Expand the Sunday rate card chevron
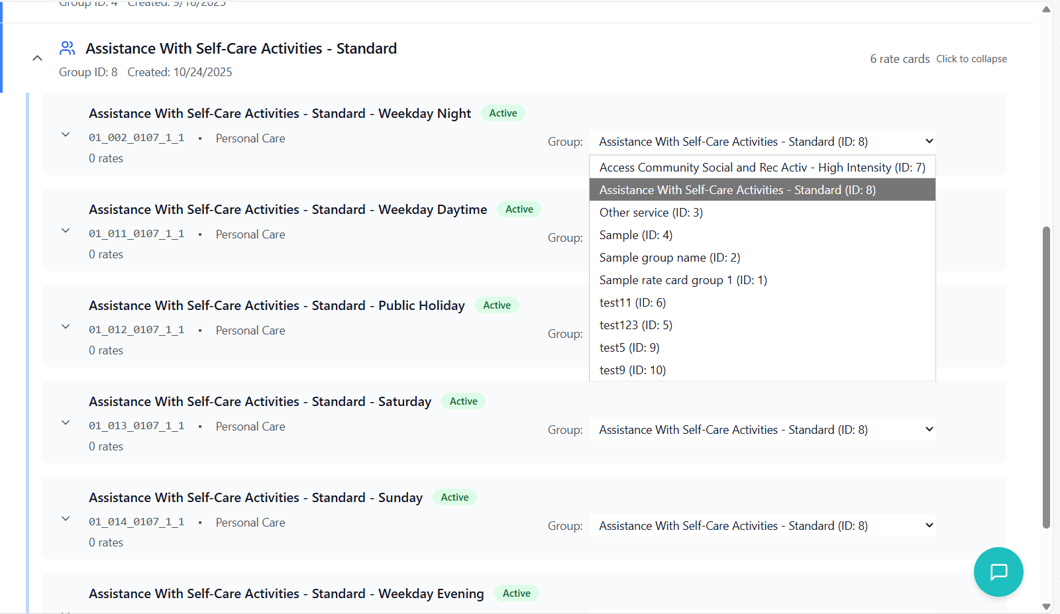 (x=66, y=519)
